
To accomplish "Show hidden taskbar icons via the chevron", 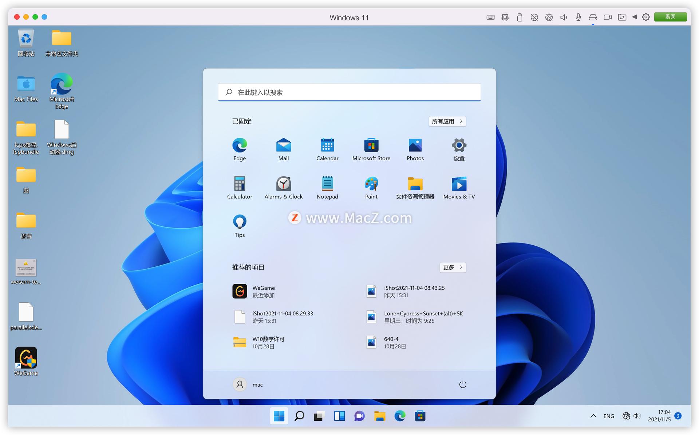I will tap(593, 416).
